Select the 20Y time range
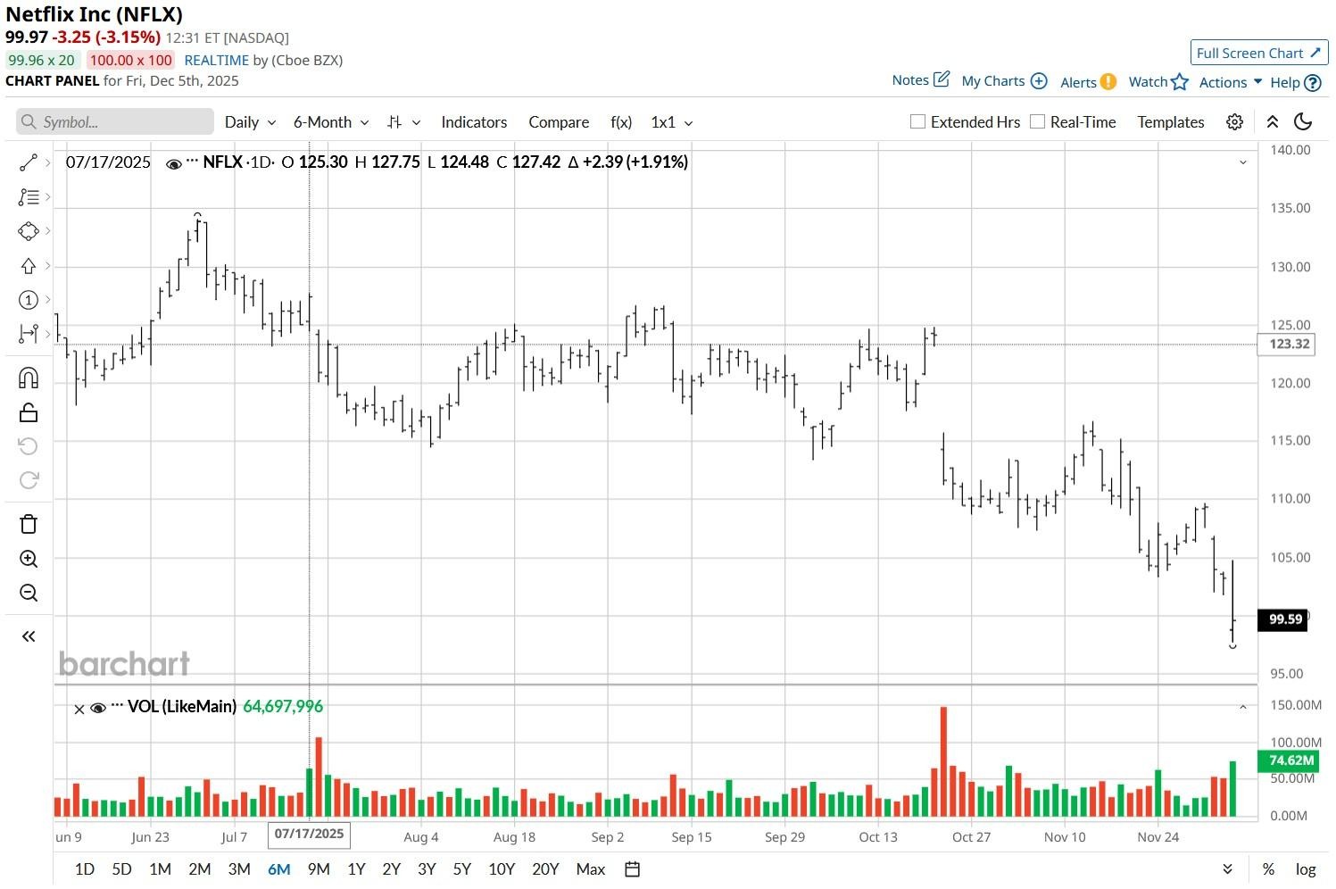 pos(545,869)
